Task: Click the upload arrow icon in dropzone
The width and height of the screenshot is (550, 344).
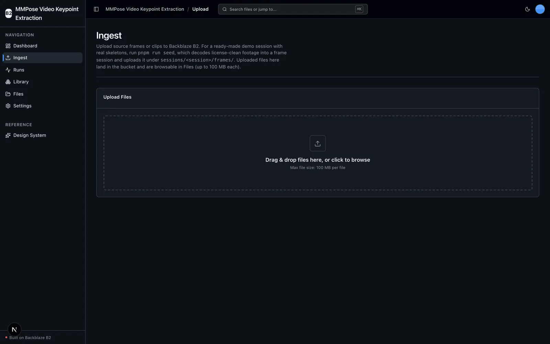Action: point(318,143)
